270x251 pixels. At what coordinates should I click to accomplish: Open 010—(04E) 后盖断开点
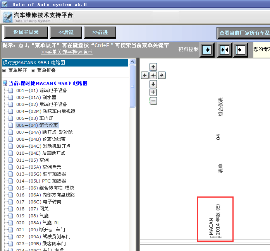point(41,153)
